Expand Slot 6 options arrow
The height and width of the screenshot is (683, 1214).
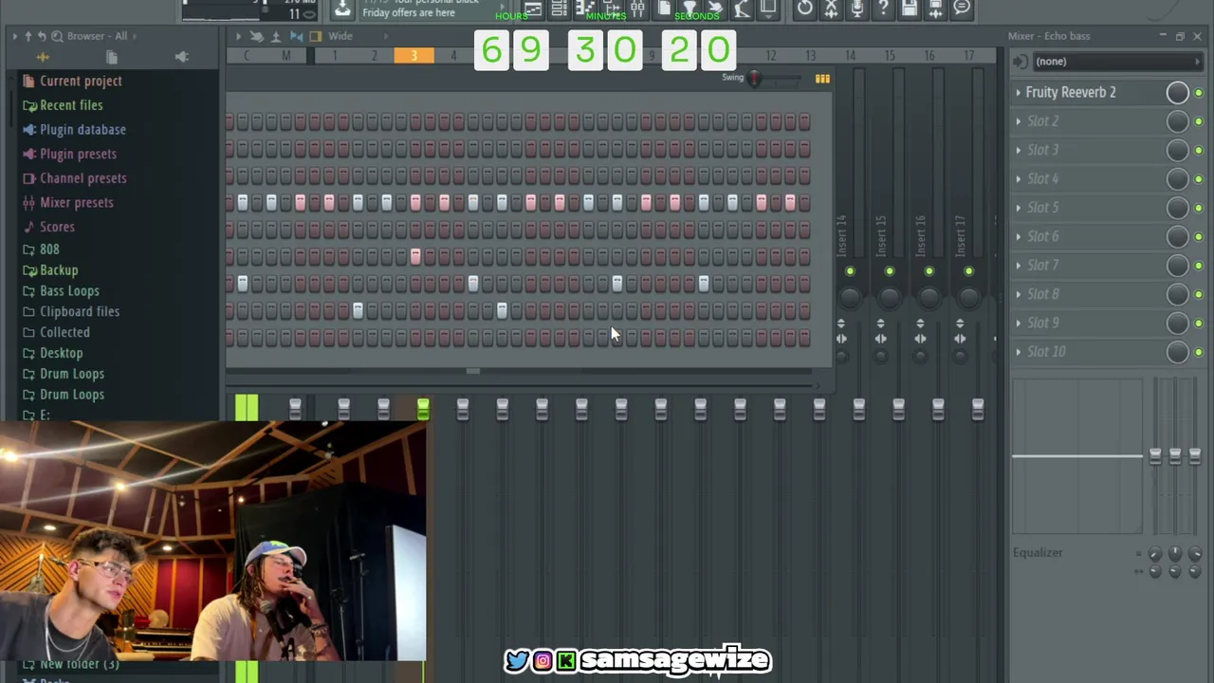tap(1019, 236)
